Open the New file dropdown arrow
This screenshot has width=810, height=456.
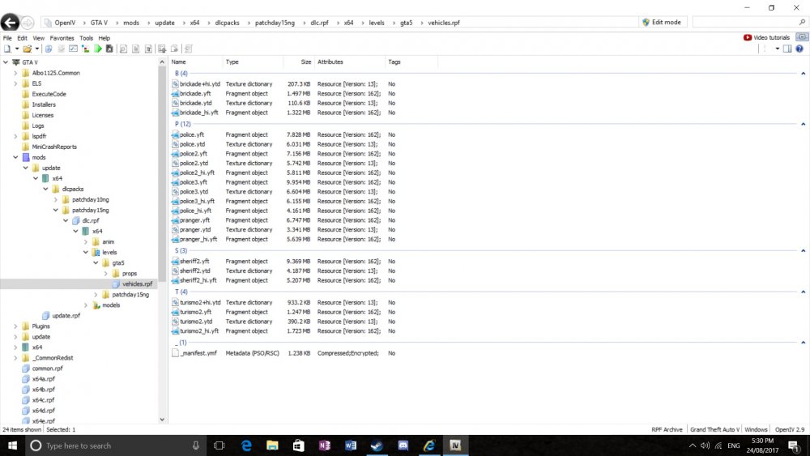(16, 49)
